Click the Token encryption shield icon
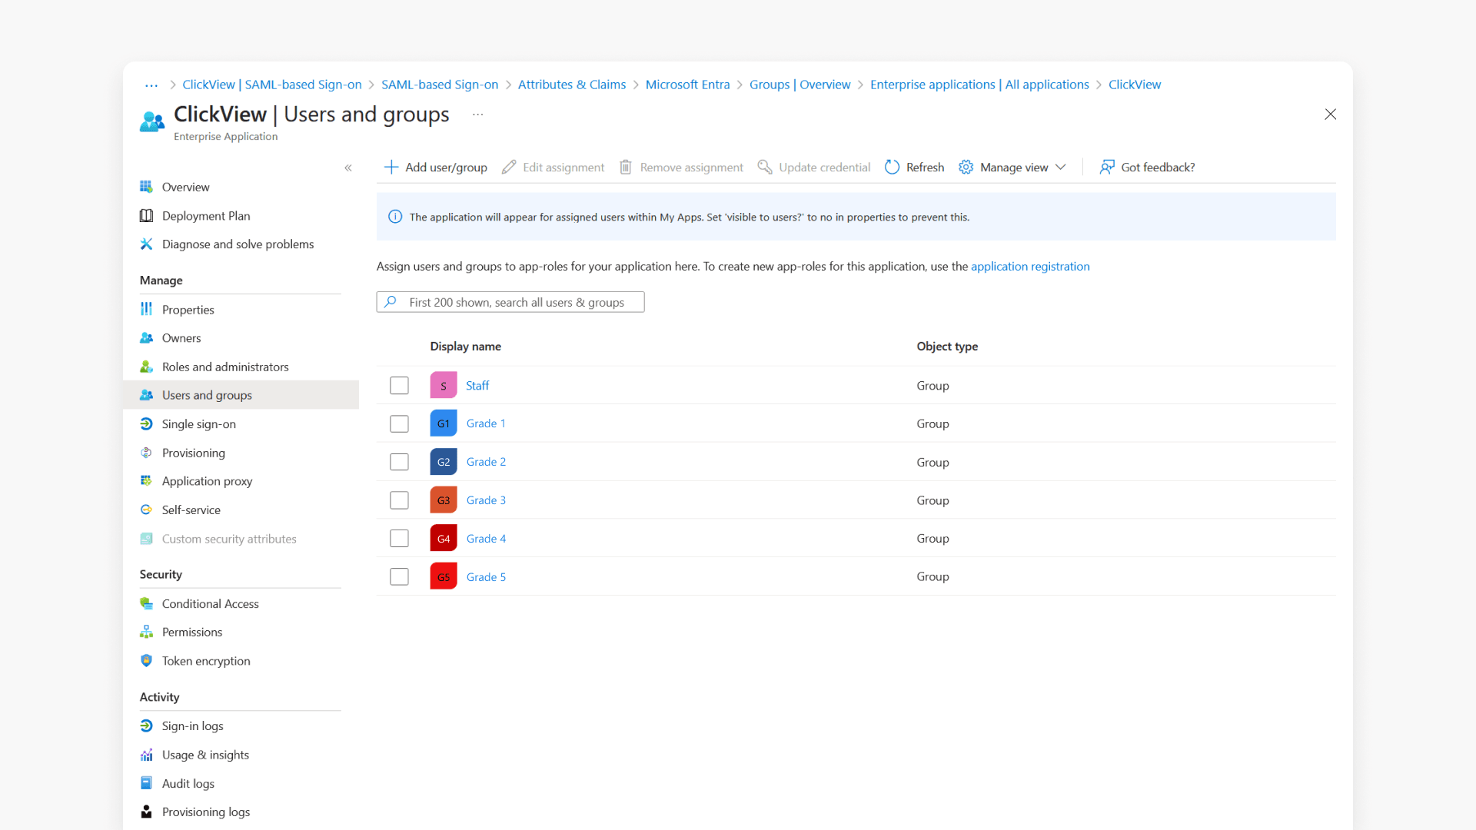Screen dimensions: 1476x830 (x=146, y=660)
